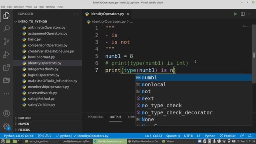The width and height of the screenshot is (256, 144).
Task: Open Python Note.docx taskbar window
Action: pyautogui.click(x=144, y=141)
